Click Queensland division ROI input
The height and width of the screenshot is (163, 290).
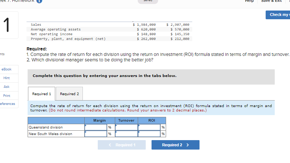[149, 127]
